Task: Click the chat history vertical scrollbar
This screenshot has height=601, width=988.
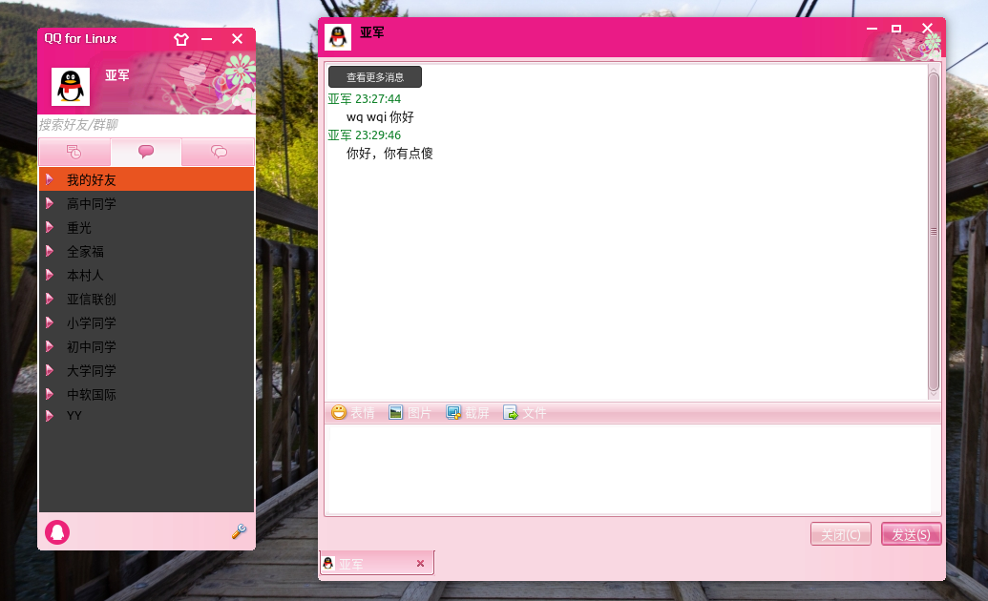Action: (x=934, y=231)
